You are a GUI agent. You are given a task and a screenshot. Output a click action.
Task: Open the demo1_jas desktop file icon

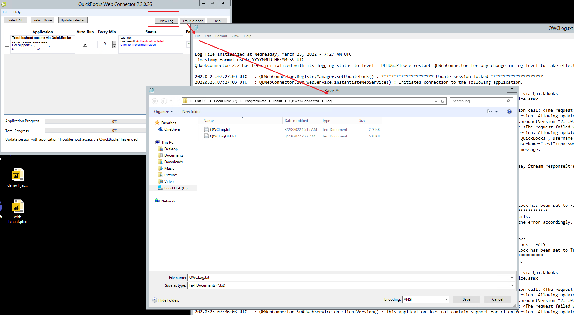pos(18,175)
